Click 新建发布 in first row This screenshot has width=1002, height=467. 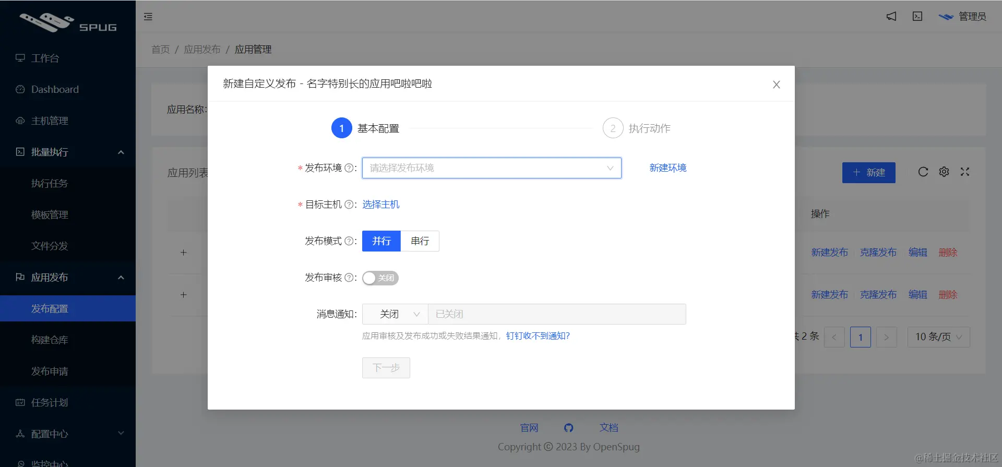pyautogui.click(x=829, y=253)
